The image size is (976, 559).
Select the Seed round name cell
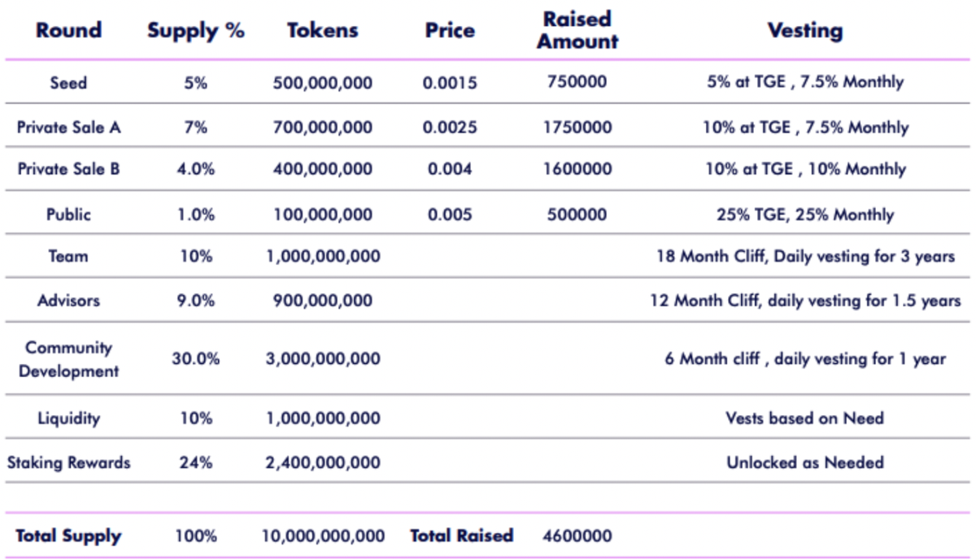pos(68,83)
